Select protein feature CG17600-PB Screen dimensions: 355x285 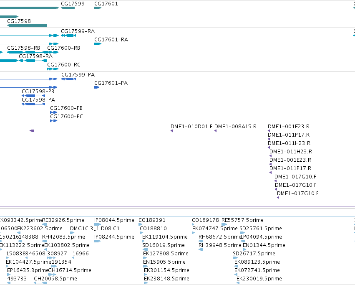[54, 112]
